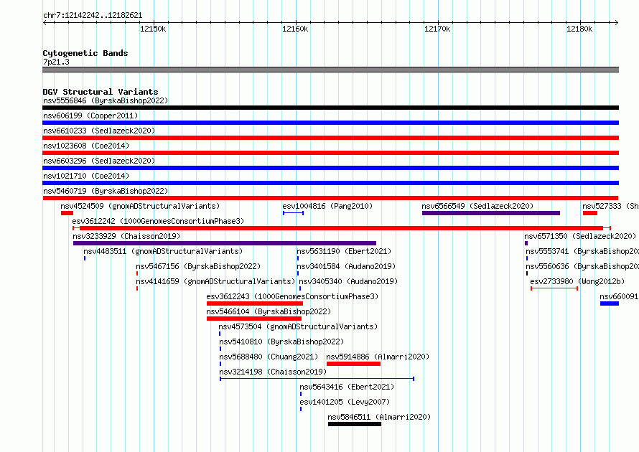Click the black nsv5846511 variant bar
Screen dimensions: 639x452
355,424
